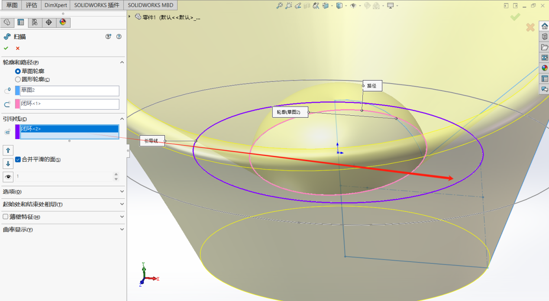This screenshot has width=549, height=301.
Task: Open the DimXpertManager crosshair tab
Action: pyautogui.click(x=48, y=23)
